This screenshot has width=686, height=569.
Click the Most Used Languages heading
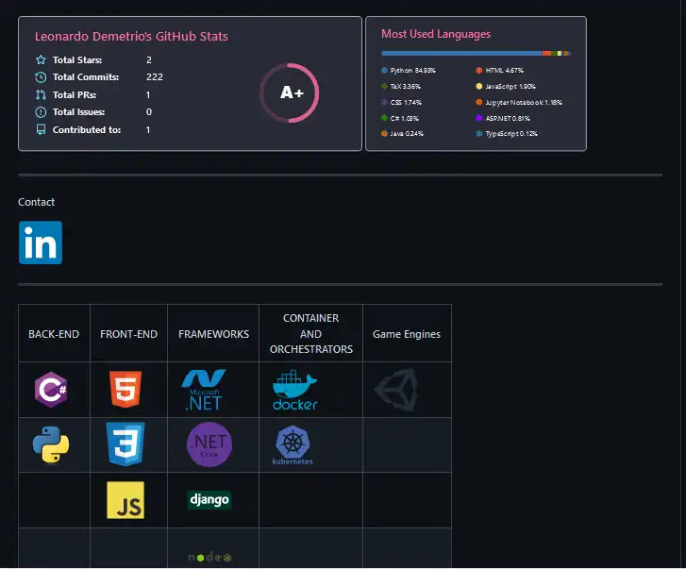click(436, 34)
